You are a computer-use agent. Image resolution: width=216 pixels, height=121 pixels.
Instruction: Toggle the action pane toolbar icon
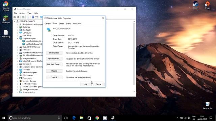pyautogui.click(x=36, y=17)
